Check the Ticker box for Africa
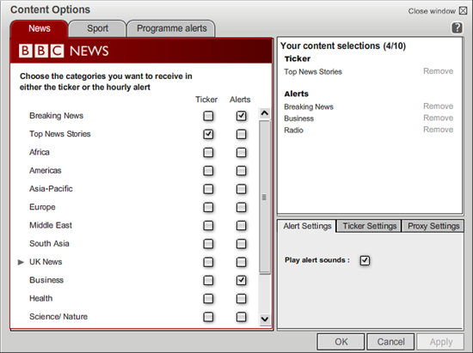 point(208,152)
